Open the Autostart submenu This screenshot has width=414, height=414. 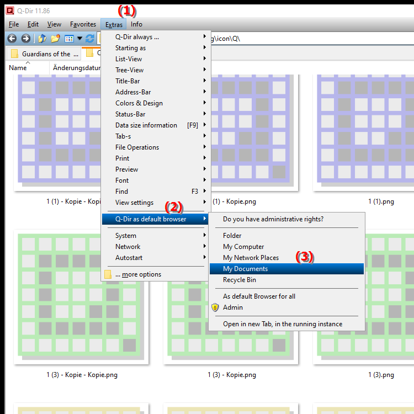156,258
